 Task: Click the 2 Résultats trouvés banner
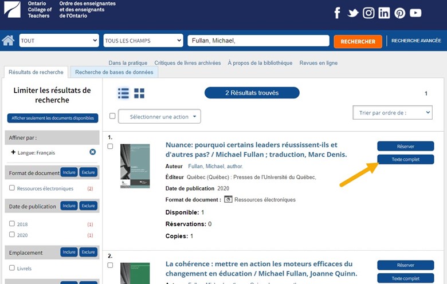(x=252, y=93)
